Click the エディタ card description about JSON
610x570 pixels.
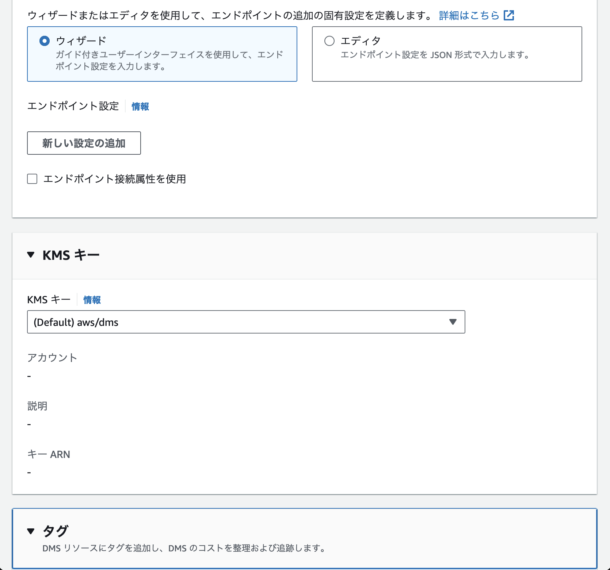[435, 55]
